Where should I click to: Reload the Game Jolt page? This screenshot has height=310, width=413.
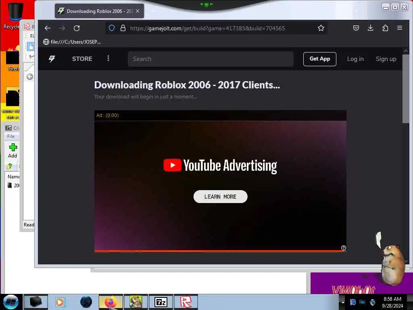(77, 28)
